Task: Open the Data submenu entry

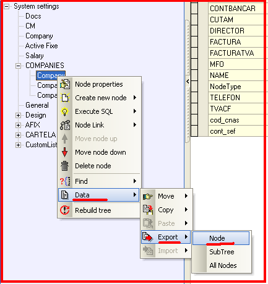Action: click(x=99, y=195)
